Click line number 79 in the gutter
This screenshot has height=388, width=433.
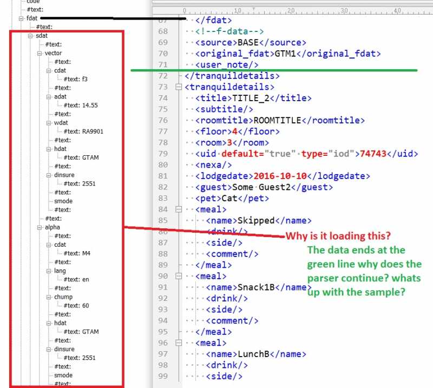coord(163,154)
